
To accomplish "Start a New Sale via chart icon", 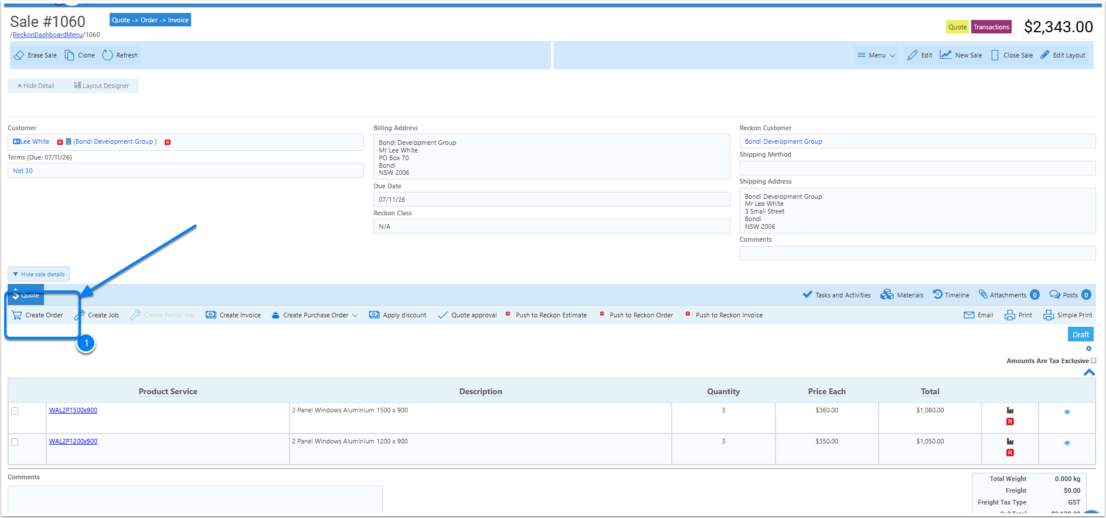I will tap(945, 55).
